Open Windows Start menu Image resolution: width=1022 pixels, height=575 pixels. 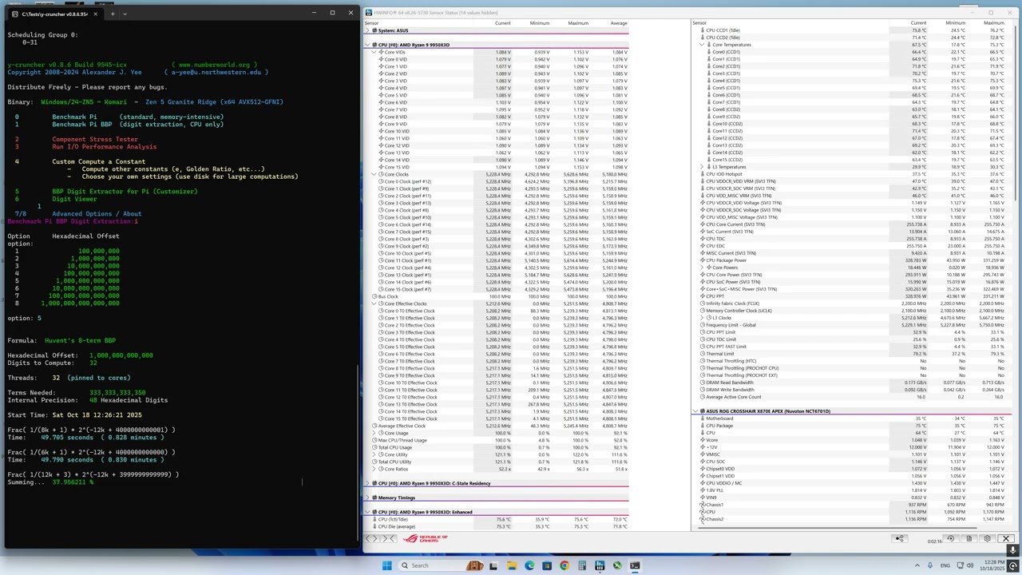(x=387, y=565)
